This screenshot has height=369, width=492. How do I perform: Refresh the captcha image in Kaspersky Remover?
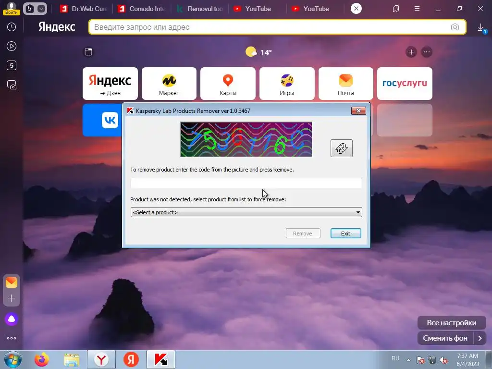click(342, 148)
